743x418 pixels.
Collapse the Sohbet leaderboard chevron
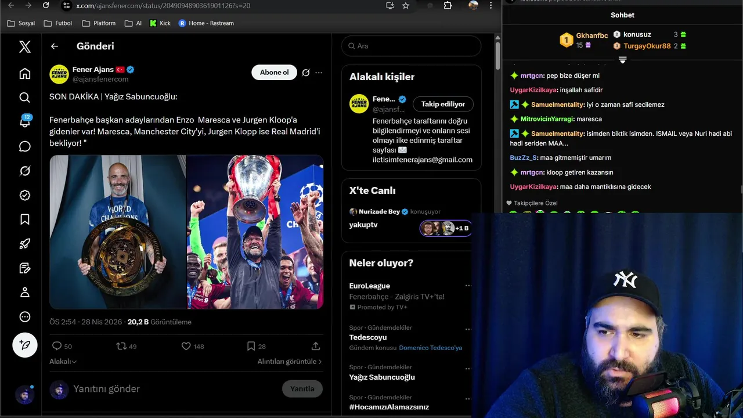pyautogui.click(x=622, y=60)
